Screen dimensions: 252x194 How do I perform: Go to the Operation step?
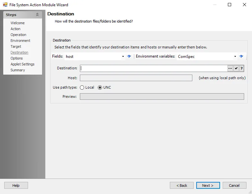pos(18,35)
